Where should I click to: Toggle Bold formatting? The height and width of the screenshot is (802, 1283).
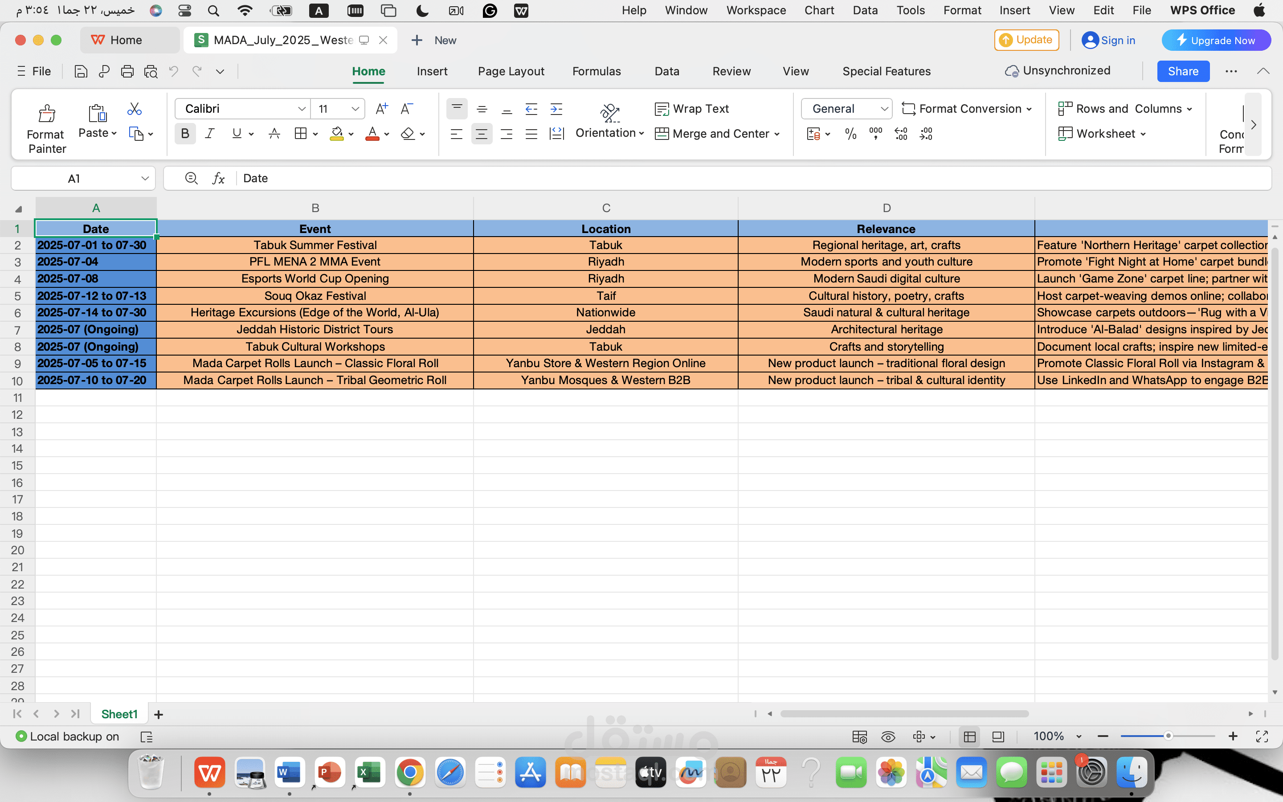[185, 134]
